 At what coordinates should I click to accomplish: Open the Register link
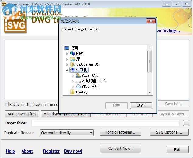[x=51, y=151]
